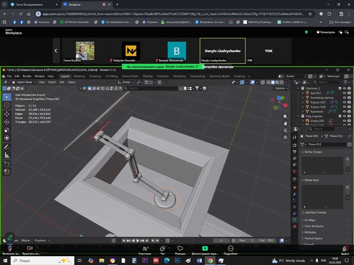The width and height of the screenshot is (354, 265).
Task: Open Zoom Chat panel
Action: point(163,249)
